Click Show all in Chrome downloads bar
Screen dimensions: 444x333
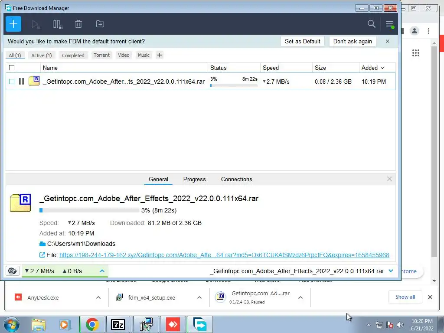tap(405, 297)
